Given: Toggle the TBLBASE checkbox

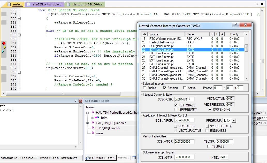Looking at the screenshot, I should tap(209, 146).
